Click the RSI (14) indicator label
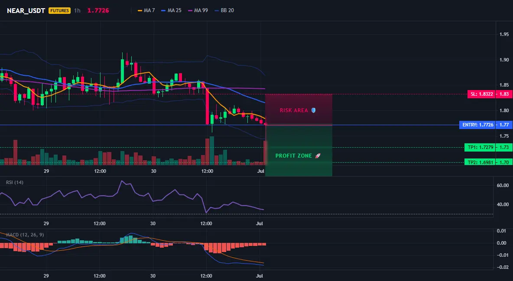The height and width of the screenshot is (281, 513). (15, 182)
